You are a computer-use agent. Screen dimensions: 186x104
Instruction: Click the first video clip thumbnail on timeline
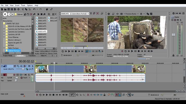click(42, 69)
